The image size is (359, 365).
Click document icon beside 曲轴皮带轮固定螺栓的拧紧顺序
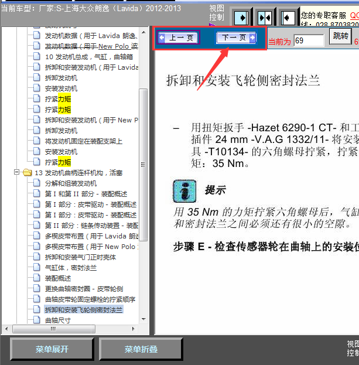36,299
